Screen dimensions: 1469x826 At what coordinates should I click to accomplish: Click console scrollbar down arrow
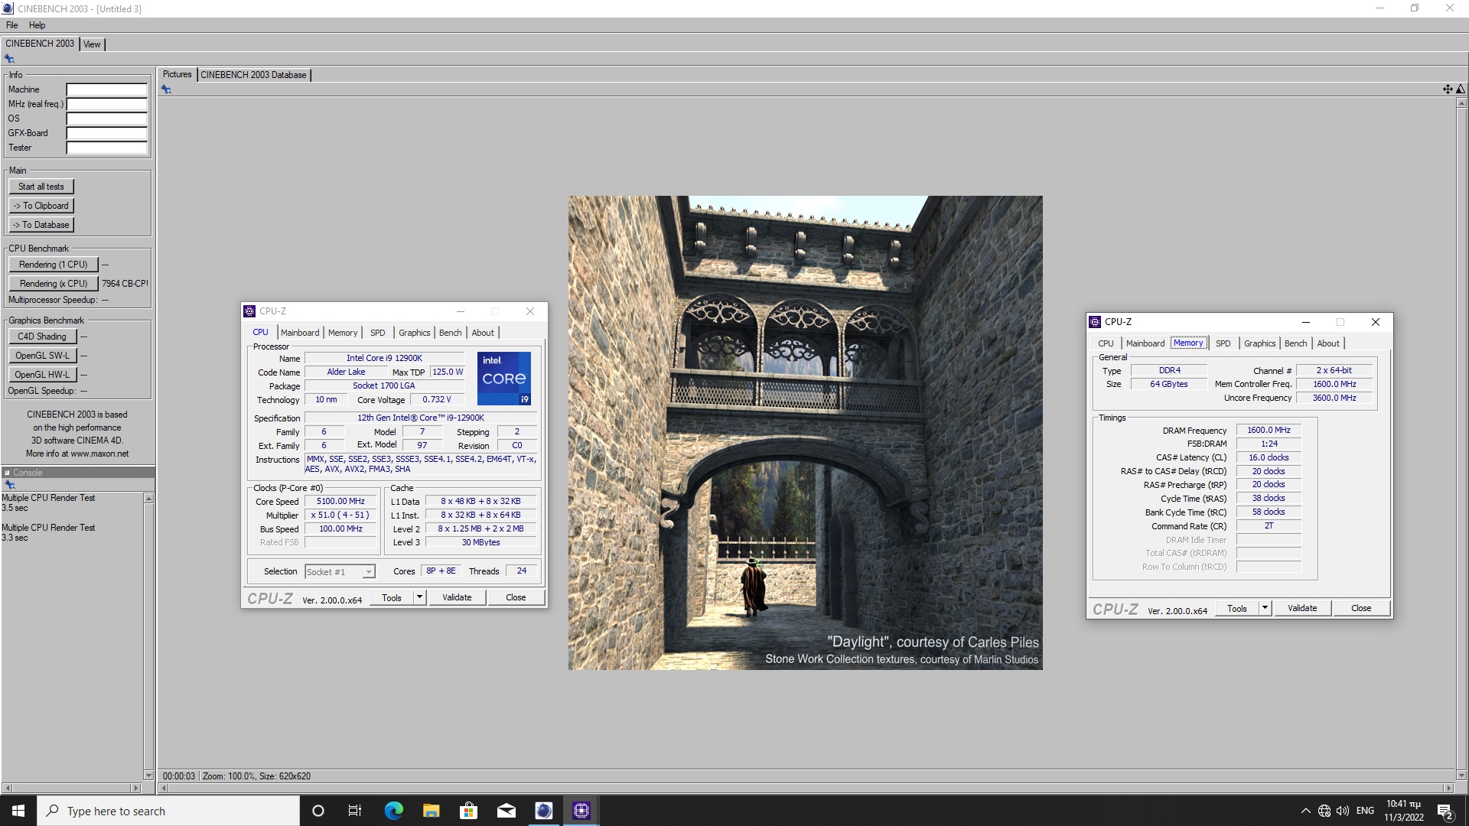148,776
